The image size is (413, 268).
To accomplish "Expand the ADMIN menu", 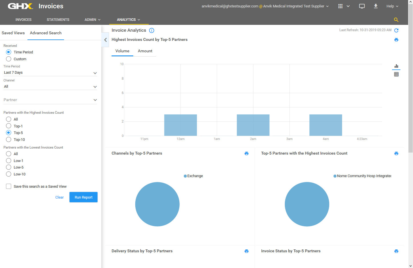I will click(92, 20).
